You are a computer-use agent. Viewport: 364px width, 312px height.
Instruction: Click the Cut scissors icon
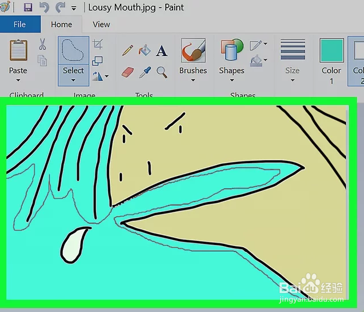42,44
